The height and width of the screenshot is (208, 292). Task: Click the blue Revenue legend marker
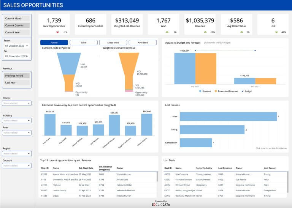click(x=200, y=91)
